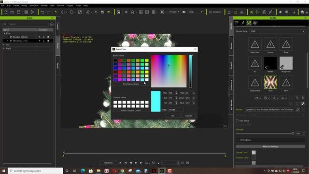Open the High quality dropdown

tap(195, 12)
